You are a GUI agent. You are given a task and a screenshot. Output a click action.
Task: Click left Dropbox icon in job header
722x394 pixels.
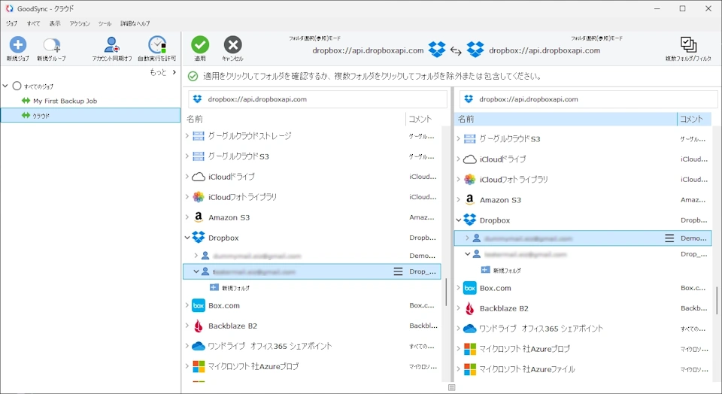pos(437,50)
